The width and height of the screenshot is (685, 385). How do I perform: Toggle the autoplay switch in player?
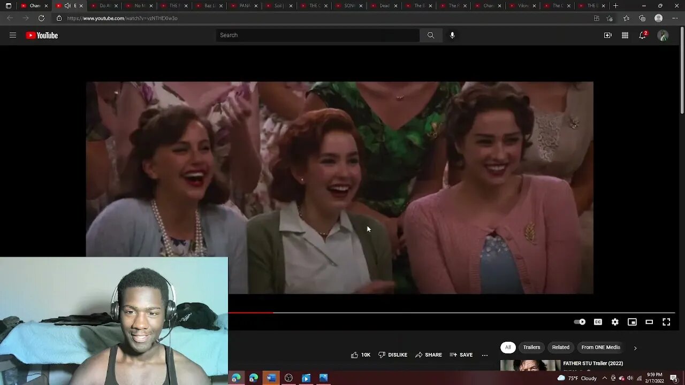pos(580,322)
